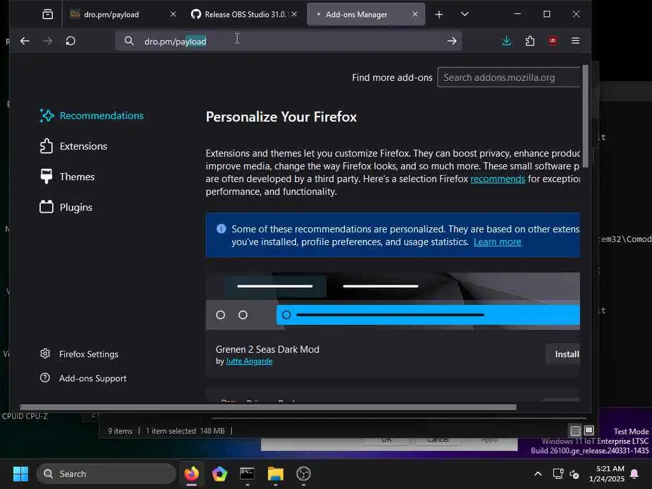Open Firefox Settings from sidebar

click(79, 354)
